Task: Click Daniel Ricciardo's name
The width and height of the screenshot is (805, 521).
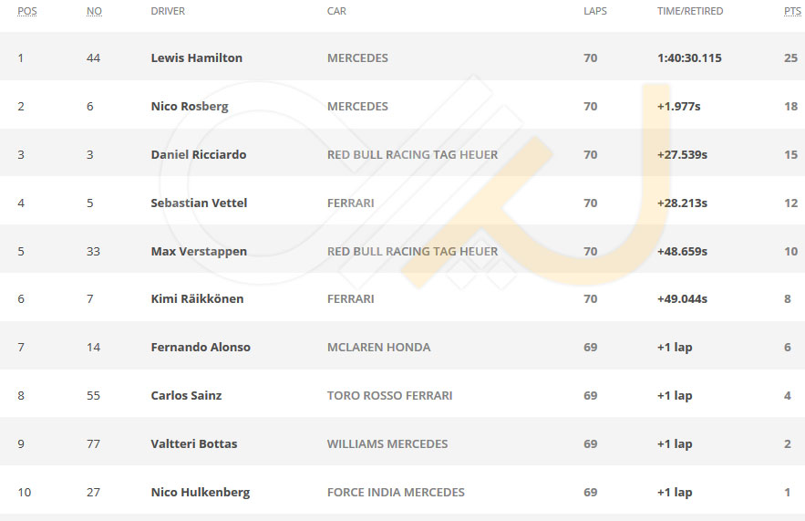Action: [x=199, y=154]
